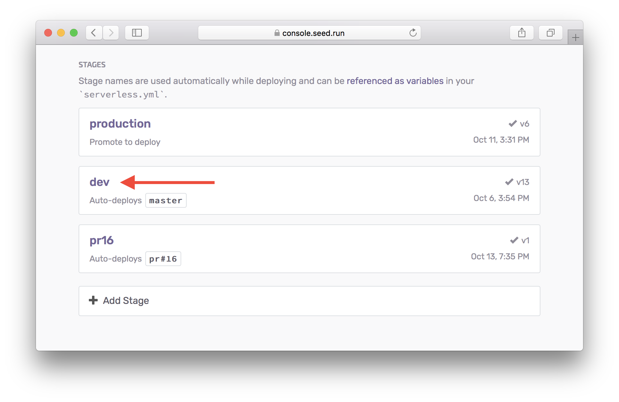Open the production stage

pyautogui.click(x=120, y=124)
